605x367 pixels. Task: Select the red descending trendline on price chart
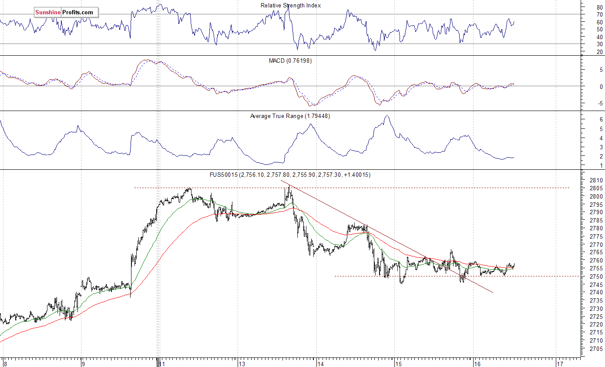(387, 236)
